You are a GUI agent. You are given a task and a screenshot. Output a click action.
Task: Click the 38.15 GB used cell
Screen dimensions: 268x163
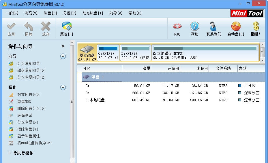point(171,93)
